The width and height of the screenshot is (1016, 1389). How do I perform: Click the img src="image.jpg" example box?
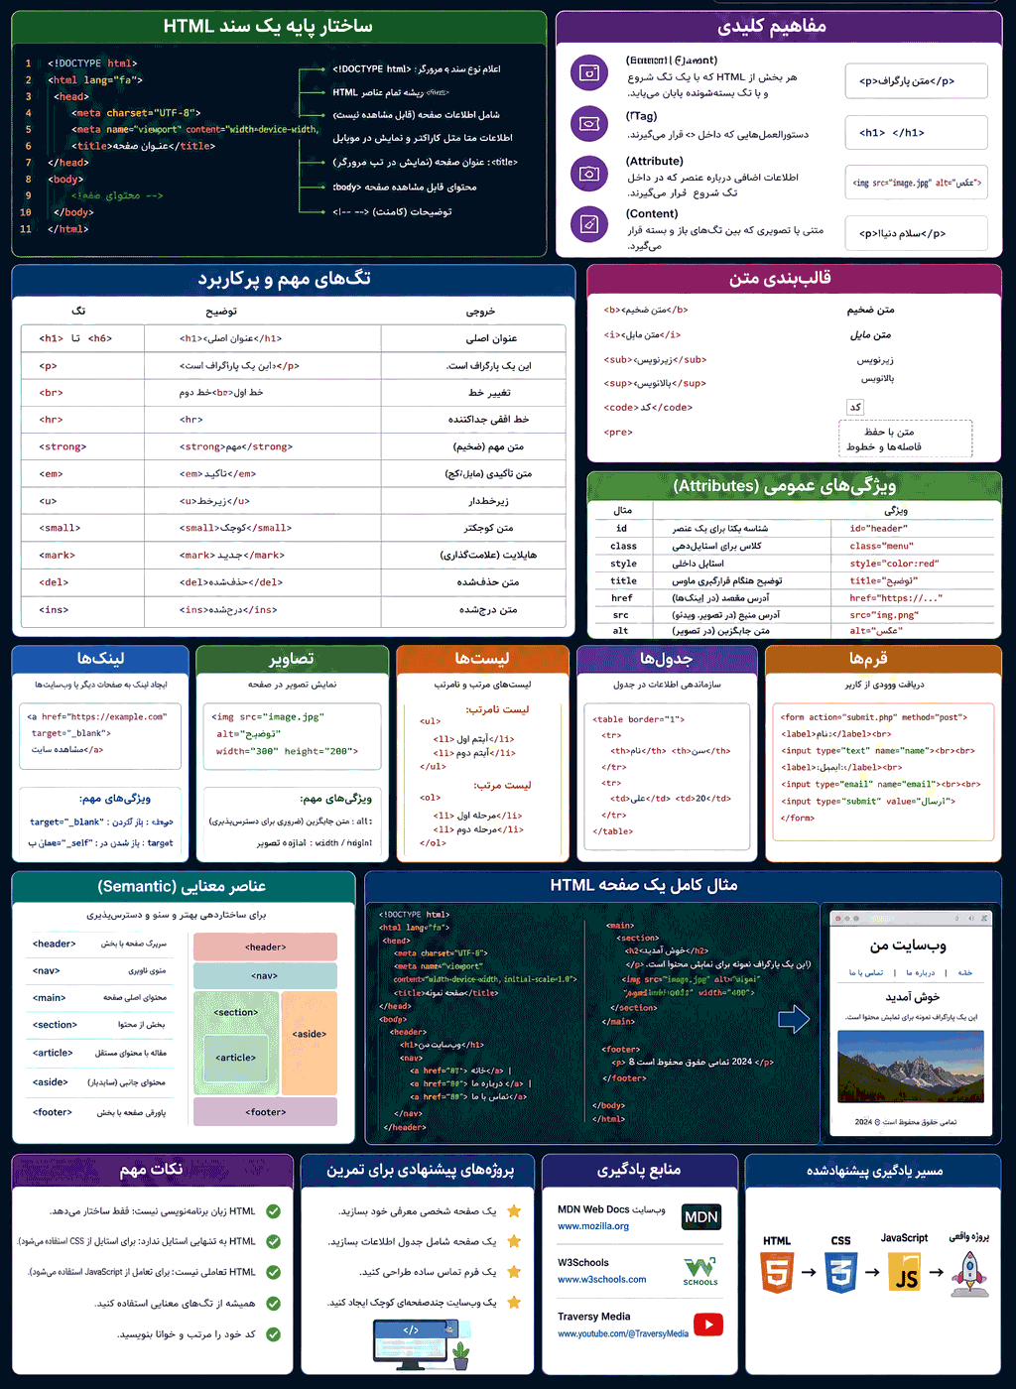(x=916, y=183)
